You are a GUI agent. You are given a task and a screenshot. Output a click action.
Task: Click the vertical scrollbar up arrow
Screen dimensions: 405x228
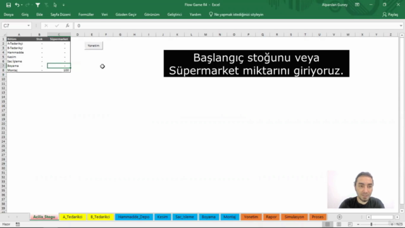point(402,35)
